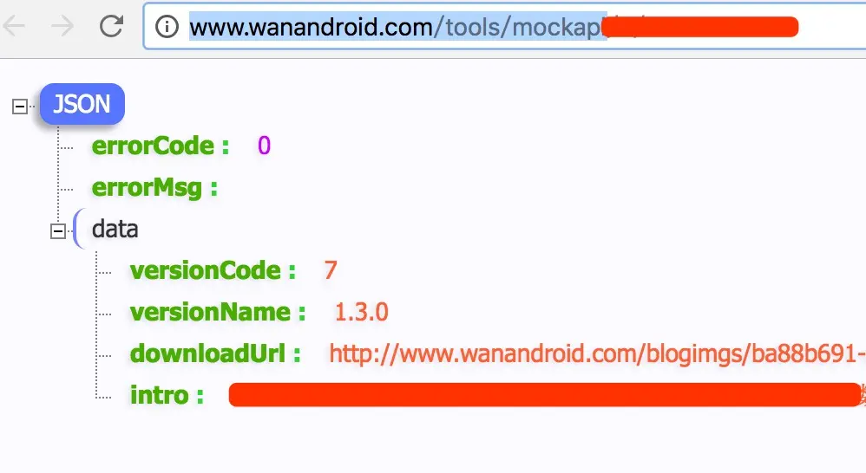Open the wanandroid blogimgs download URL
Image resolution: width=866 pixels, height=473 pixels.
click(x=597, y=354)
